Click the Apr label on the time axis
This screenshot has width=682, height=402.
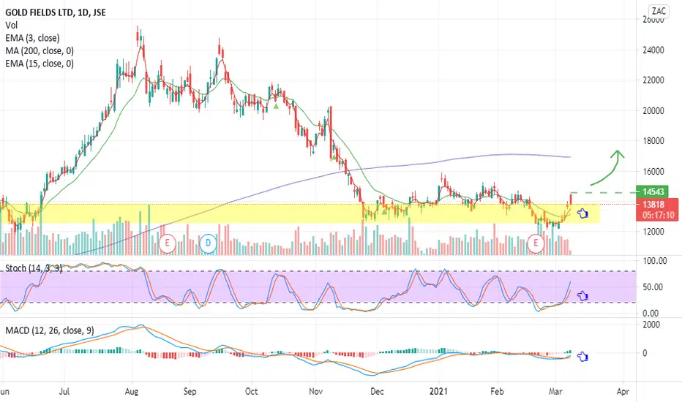[623, 391]
